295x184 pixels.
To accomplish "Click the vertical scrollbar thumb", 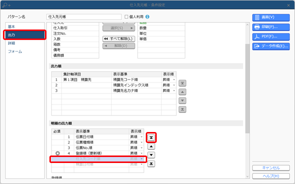I will (248, 88).
